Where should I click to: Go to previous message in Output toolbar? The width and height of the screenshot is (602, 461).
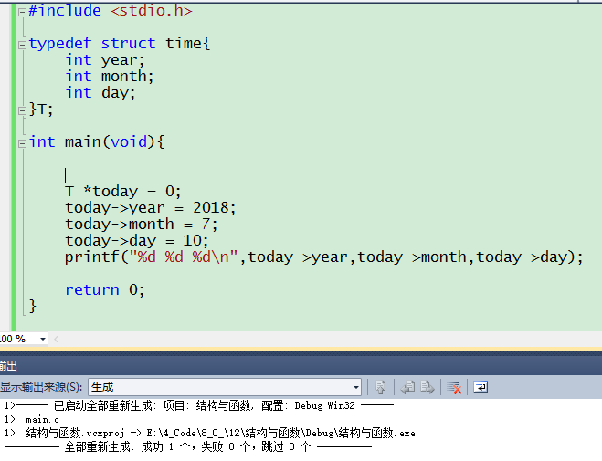pos(407,387)
